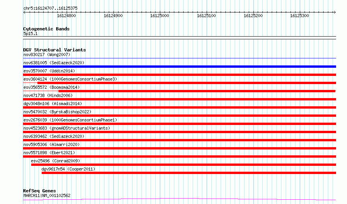Image resolution: width=347 pixels, height=204 pixels.
Task: Click the 16125000 ruler position marker
Action: pyautogui.click(x=159, y=16)
